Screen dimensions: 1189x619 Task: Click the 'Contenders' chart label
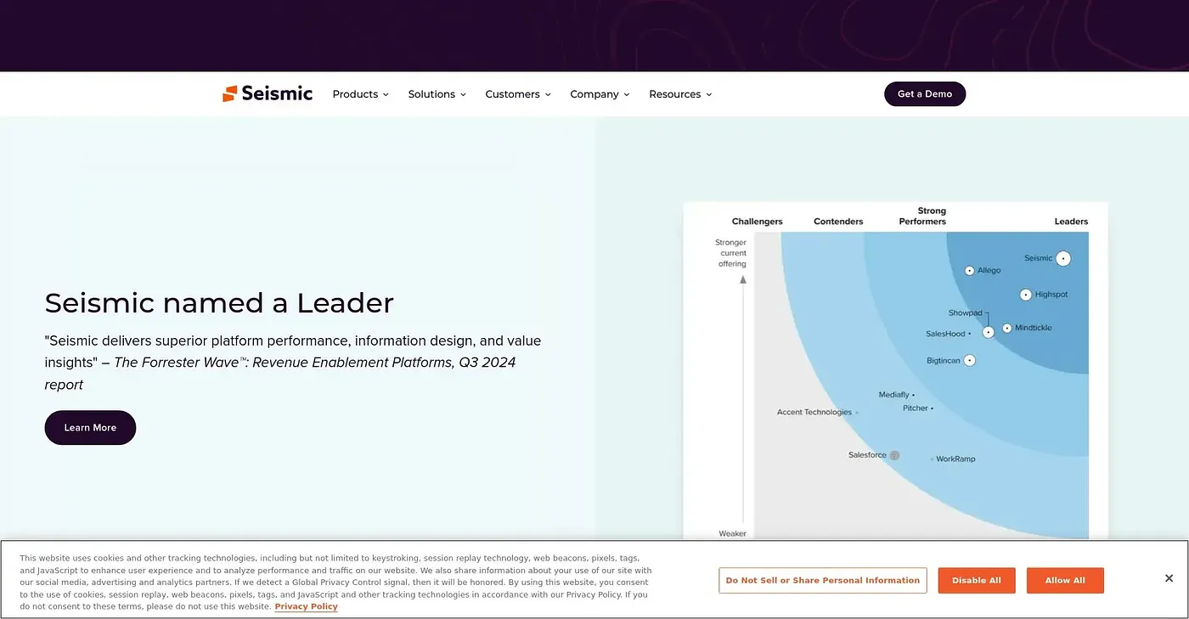838,222
